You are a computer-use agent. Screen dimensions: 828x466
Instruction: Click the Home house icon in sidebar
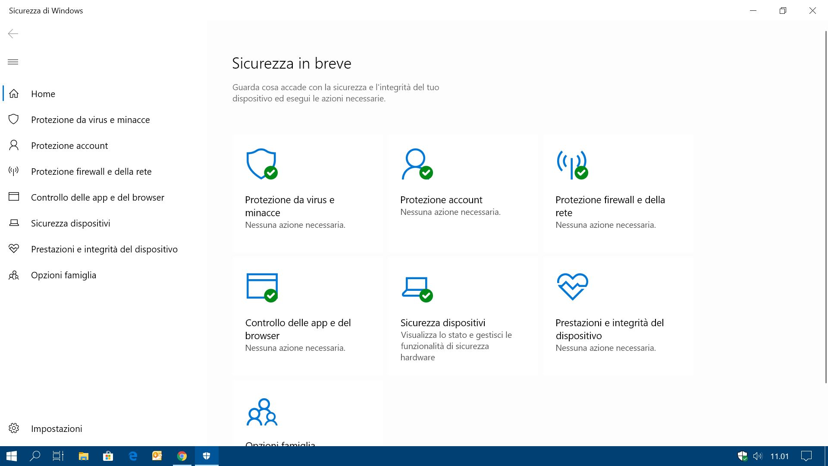click(14, 94)
